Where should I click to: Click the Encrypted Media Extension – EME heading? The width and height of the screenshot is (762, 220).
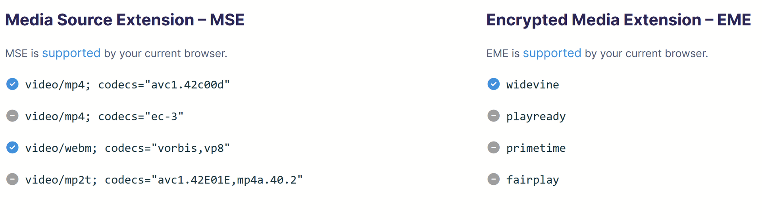(x=618, y=20)
